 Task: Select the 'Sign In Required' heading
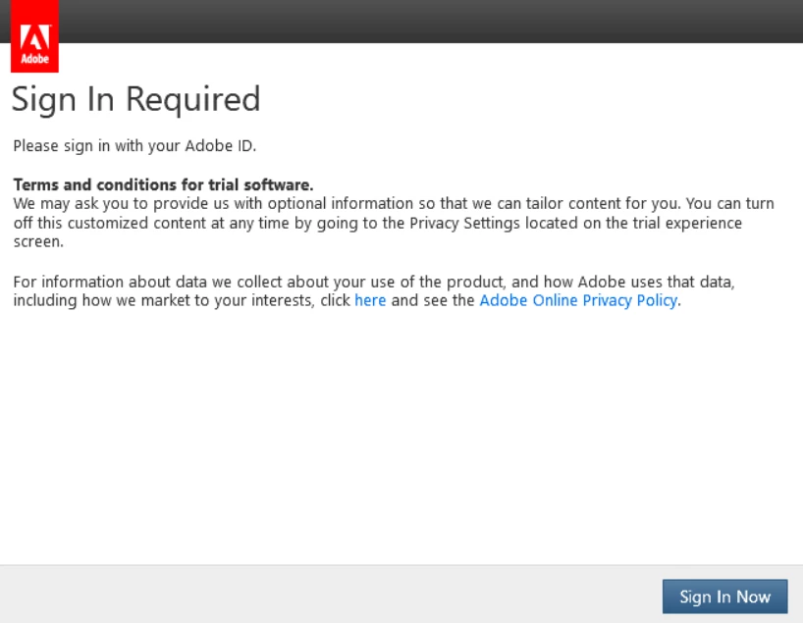click(135, 99)
